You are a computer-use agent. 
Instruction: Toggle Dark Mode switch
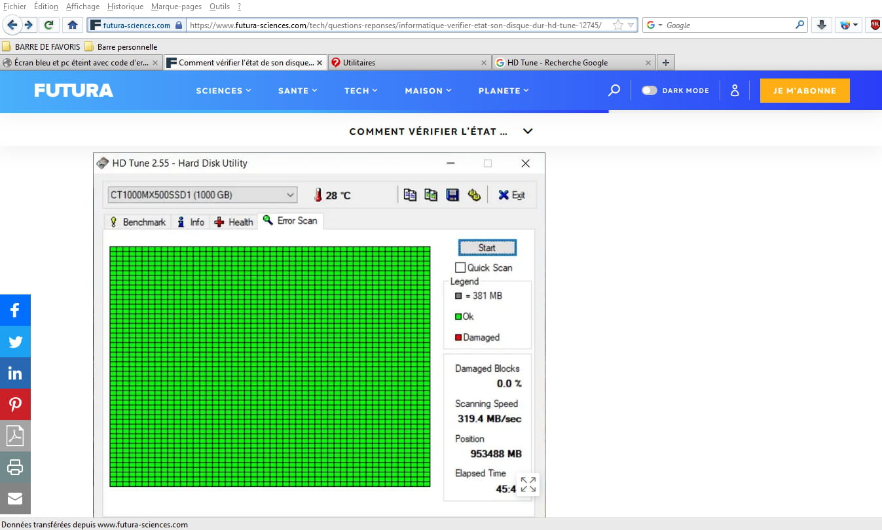[x=649, y=90]
